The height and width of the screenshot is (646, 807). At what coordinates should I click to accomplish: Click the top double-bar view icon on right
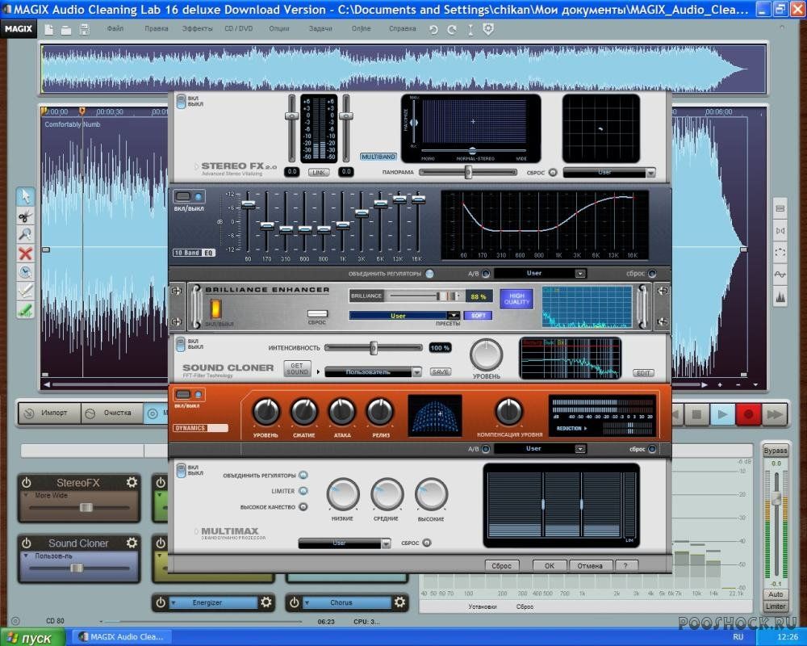point(780,208)
